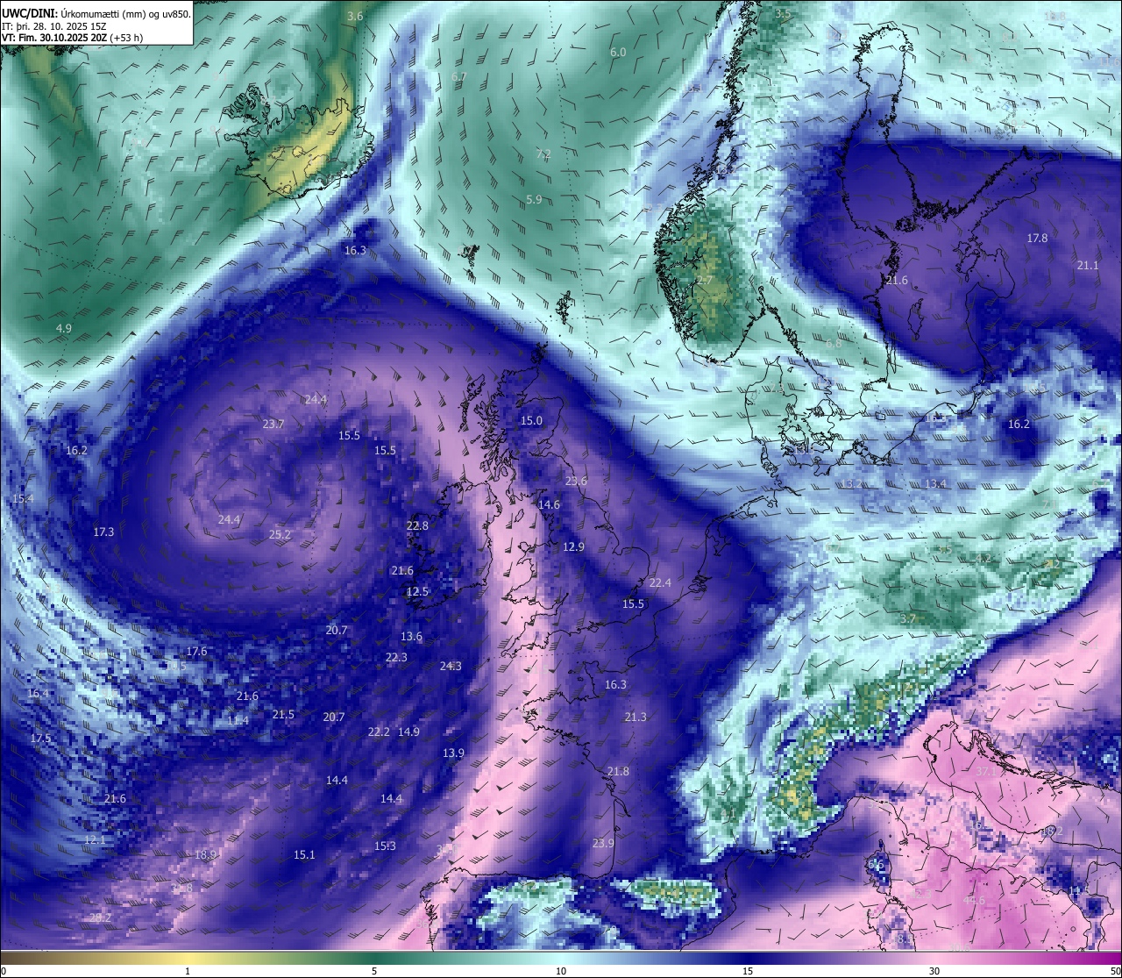Click the value '44.6' over Italy
The height and width of the screenshot is (978, 1122).
click(x=974, y=901)
